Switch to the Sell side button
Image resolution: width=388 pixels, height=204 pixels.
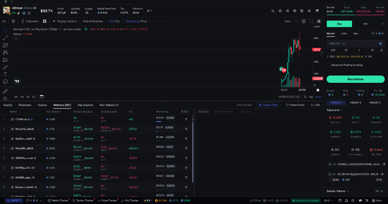[x=365, y=24]
